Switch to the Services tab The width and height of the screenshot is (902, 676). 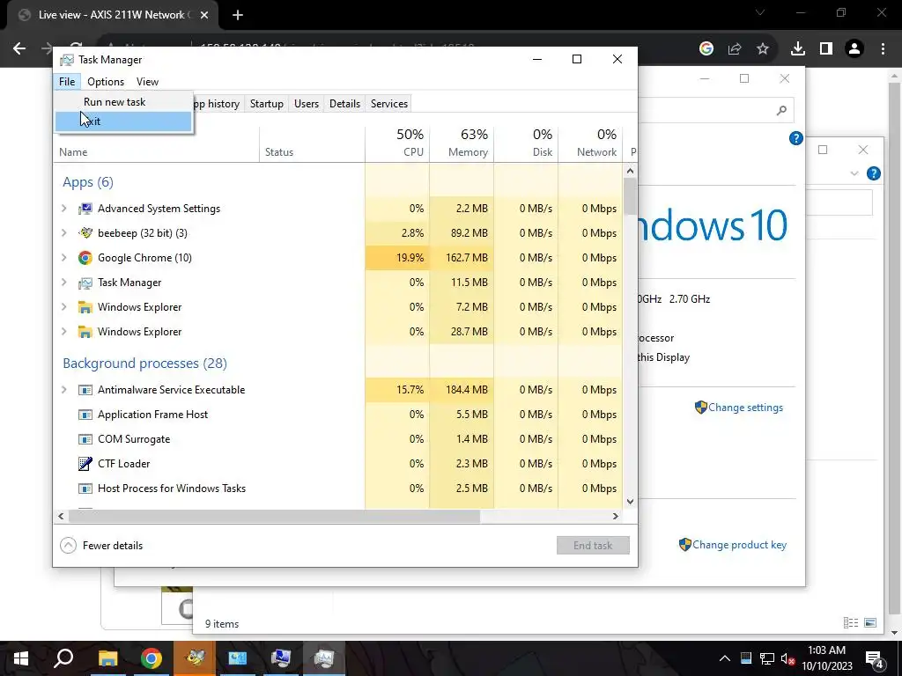click(x=388, y=104)
